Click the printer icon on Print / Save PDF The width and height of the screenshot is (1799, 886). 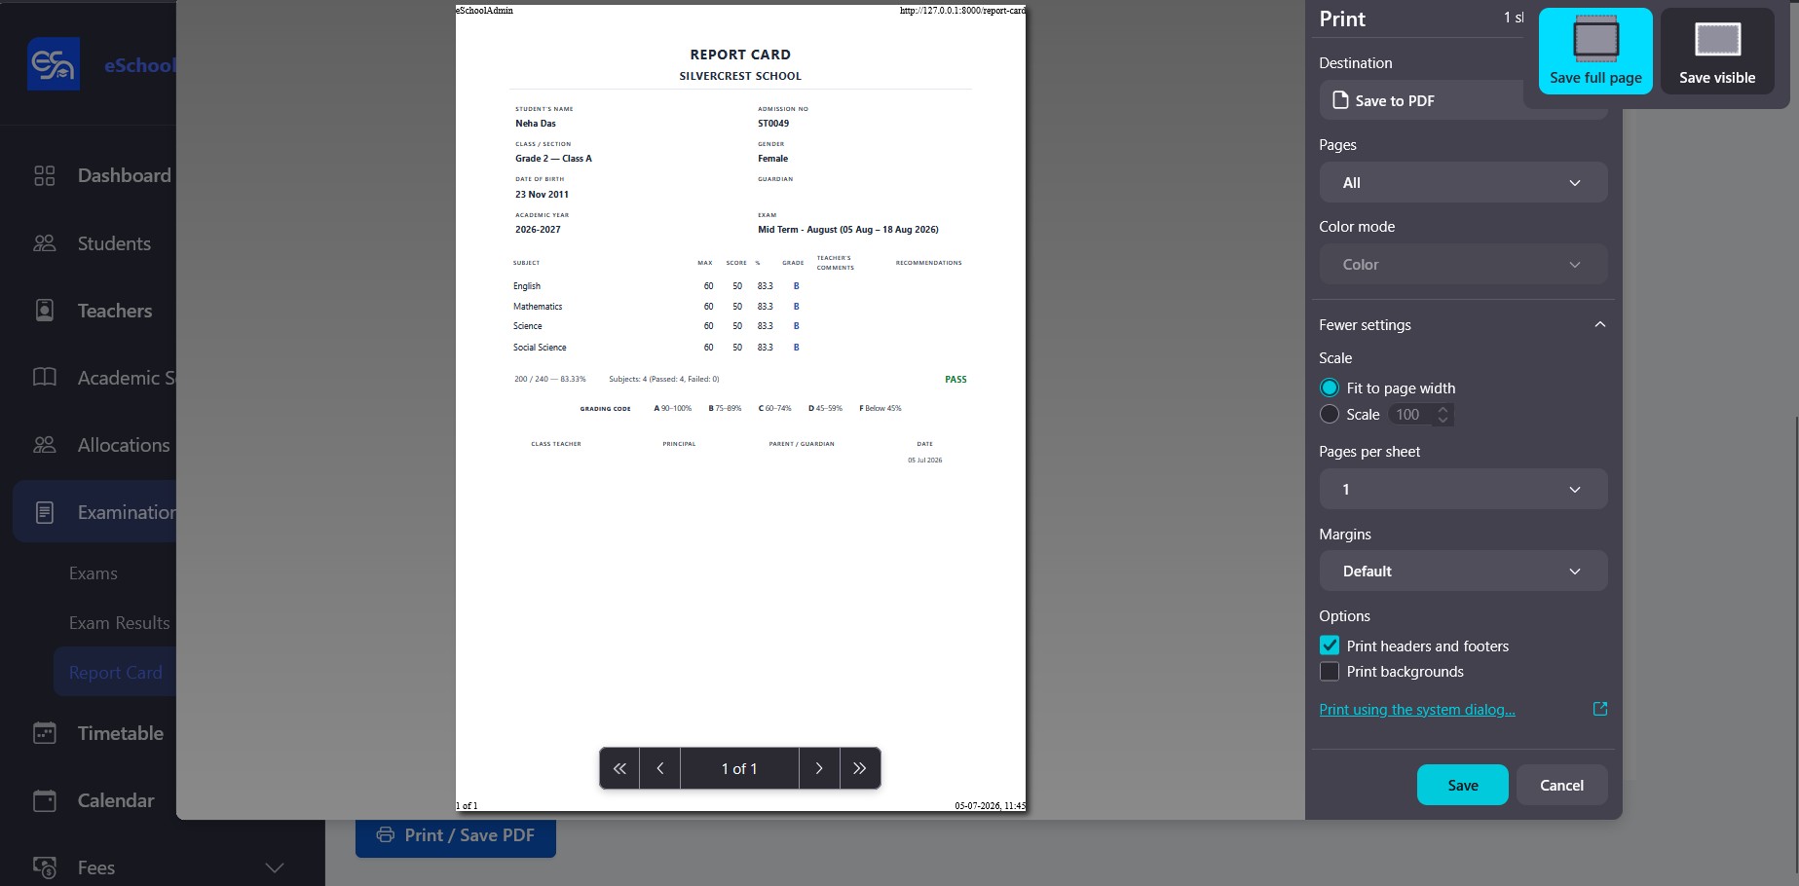(x=386, y=835)
